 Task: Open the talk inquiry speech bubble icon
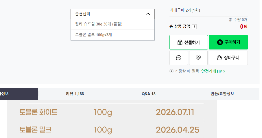tap(179, 58)
